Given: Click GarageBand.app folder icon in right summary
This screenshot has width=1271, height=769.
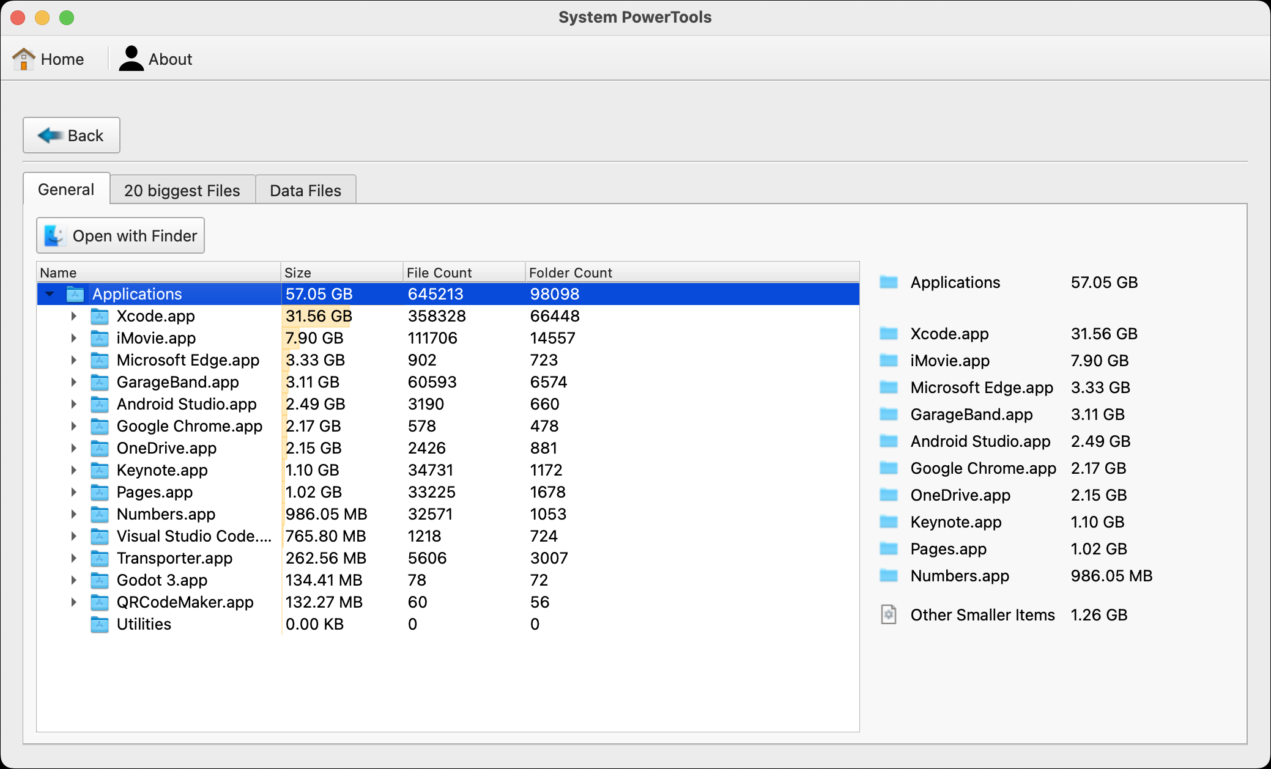Looking at the screenshot, I should (x=889, y=414).
